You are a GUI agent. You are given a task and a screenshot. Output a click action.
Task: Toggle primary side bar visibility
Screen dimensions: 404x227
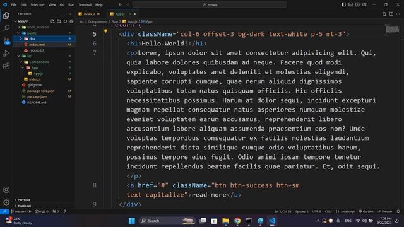343,4
